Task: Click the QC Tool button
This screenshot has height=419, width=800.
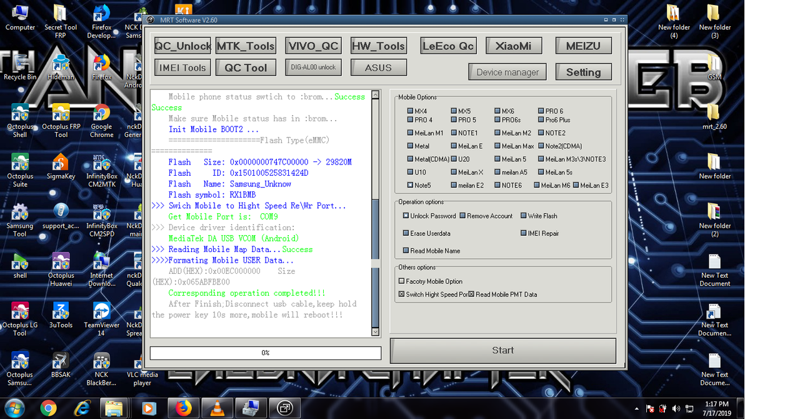Action: pos(246,68)
